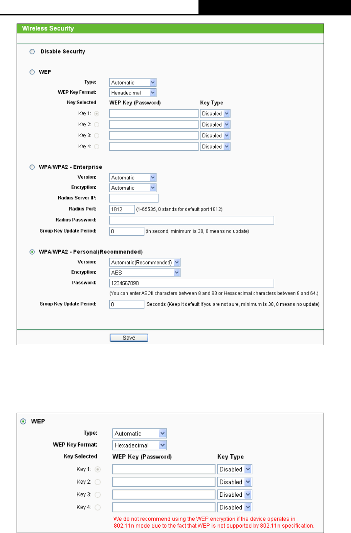Viewport: 351px width, 533px height.
Task: Select the WEP radio in the lower WEP-only panel
Action: pos(24,421)
